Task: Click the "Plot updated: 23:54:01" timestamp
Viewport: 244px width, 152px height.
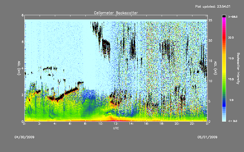Action: (x=213, y=6)
